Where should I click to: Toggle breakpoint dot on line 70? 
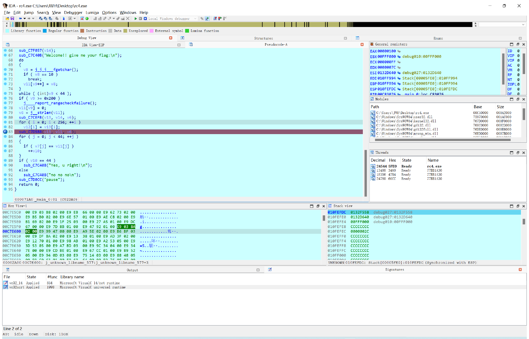pos(5,70)
